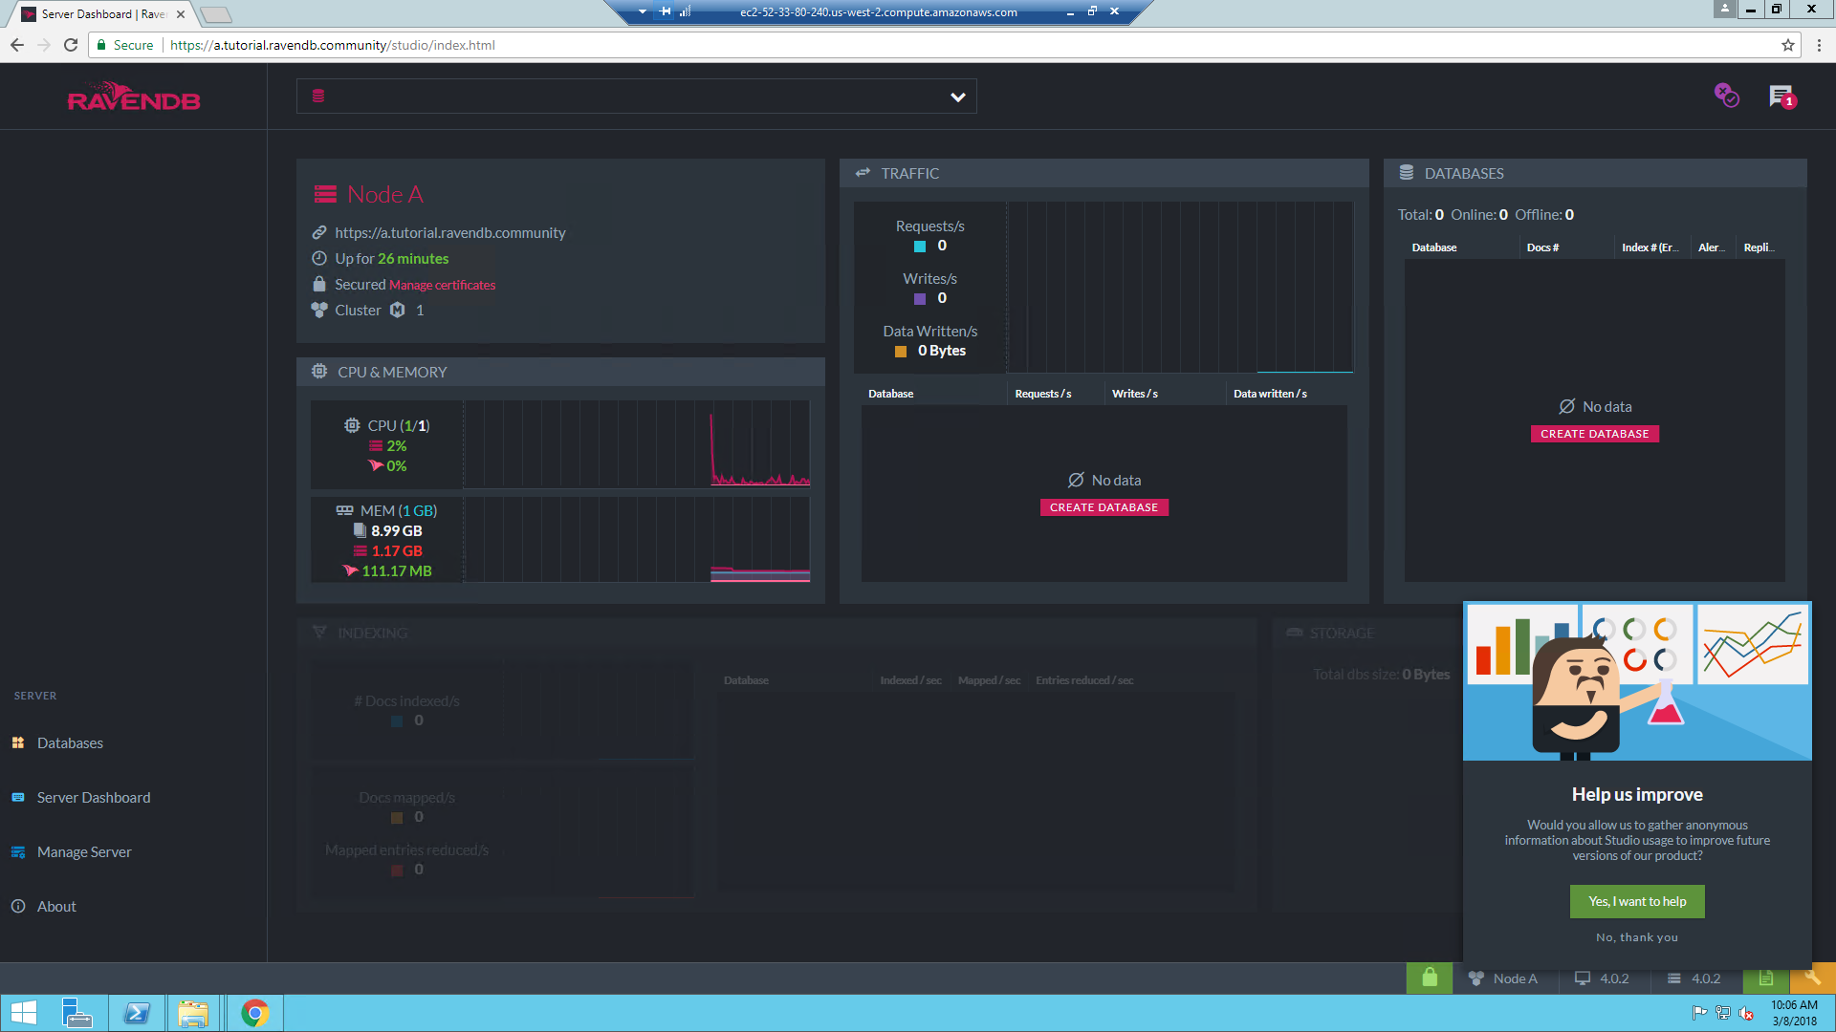Click the server version 4.0.2 icon

(1673, 978)
